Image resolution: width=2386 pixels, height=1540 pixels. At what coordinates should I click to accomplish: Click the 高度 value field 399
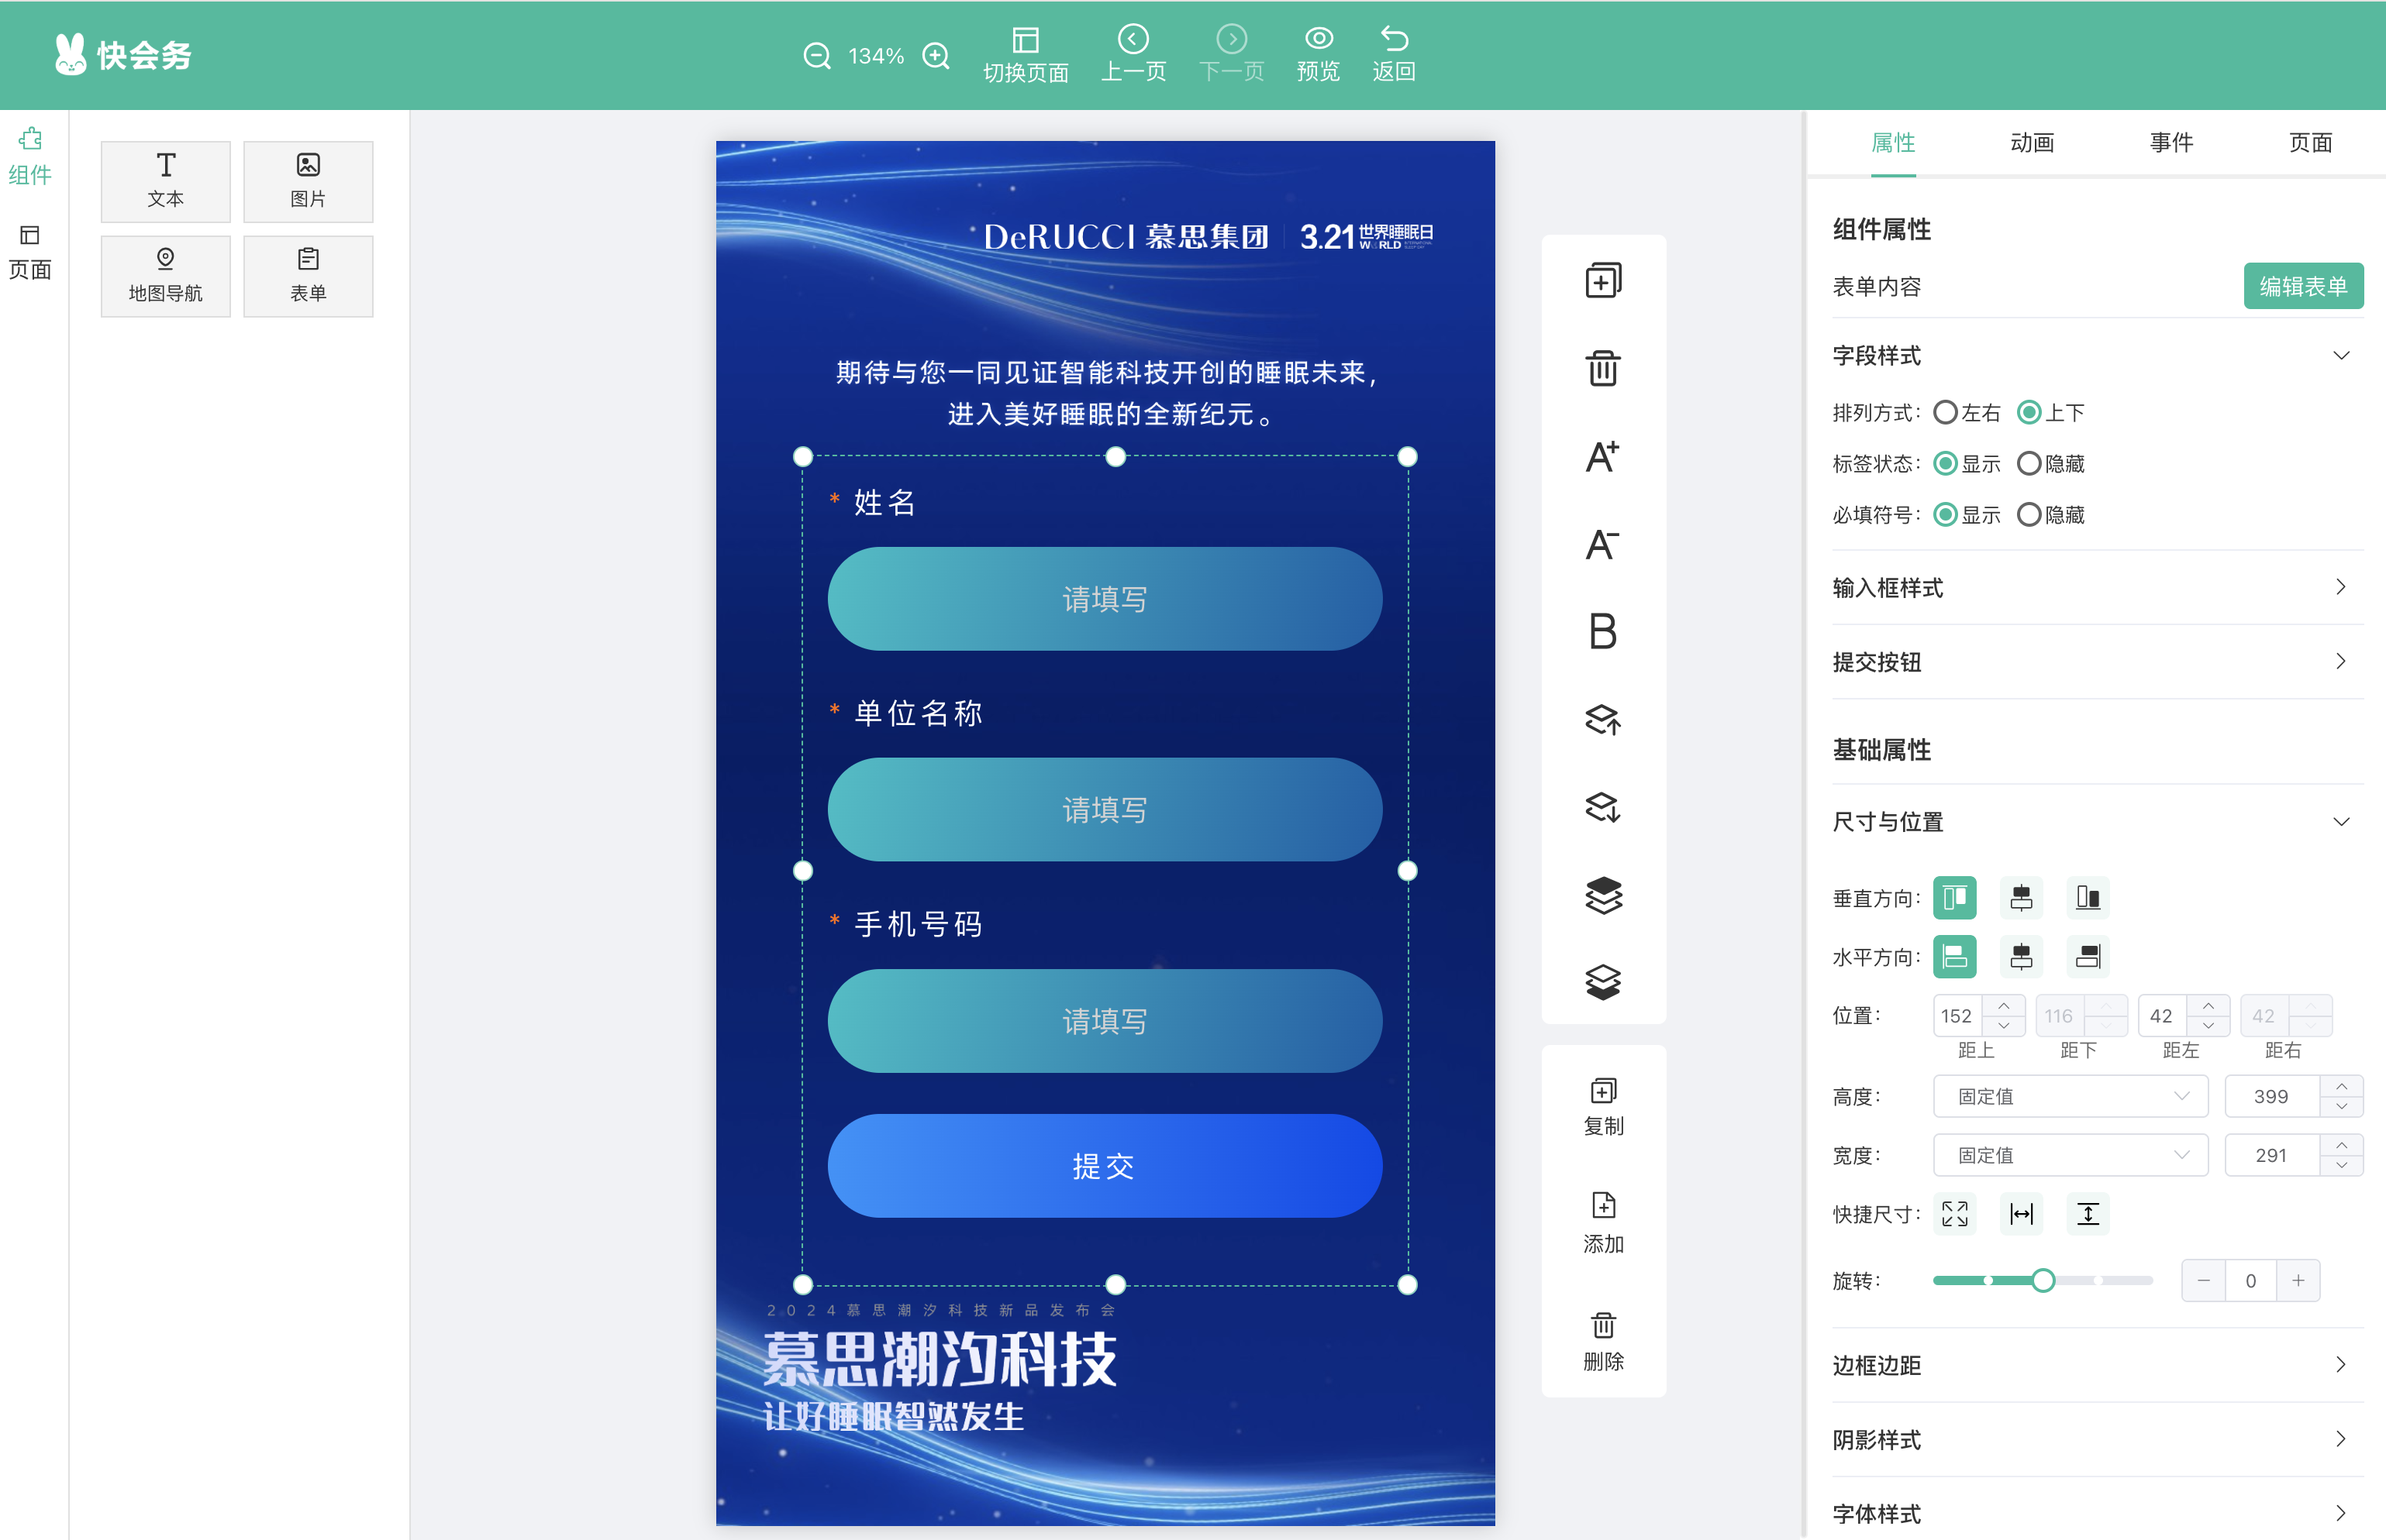tap(2271, 1096)
